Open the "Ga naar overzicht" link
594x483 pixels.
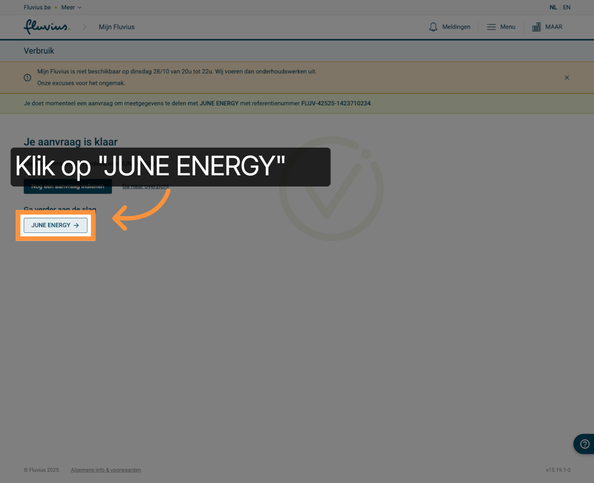click(x=145, y=186)
